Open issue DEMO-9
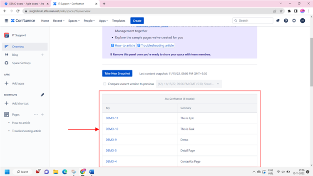 point(111,140)
